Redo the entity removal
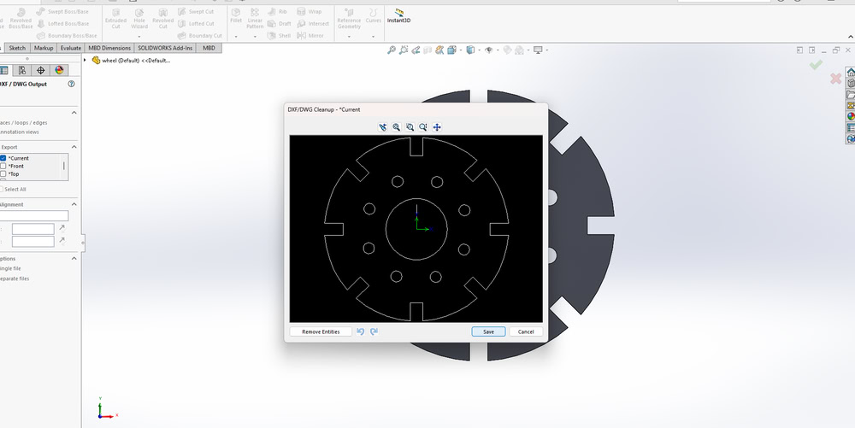Viewport: 855px width, 428px height. (x=374, y=331)
